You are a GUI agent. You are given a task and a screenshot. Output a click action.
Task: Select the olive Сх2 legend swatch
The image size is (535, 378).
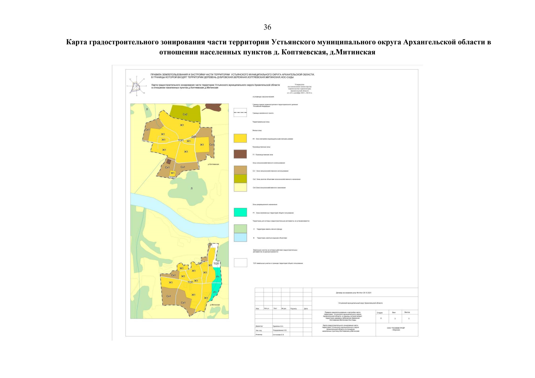tap(240, 179)
